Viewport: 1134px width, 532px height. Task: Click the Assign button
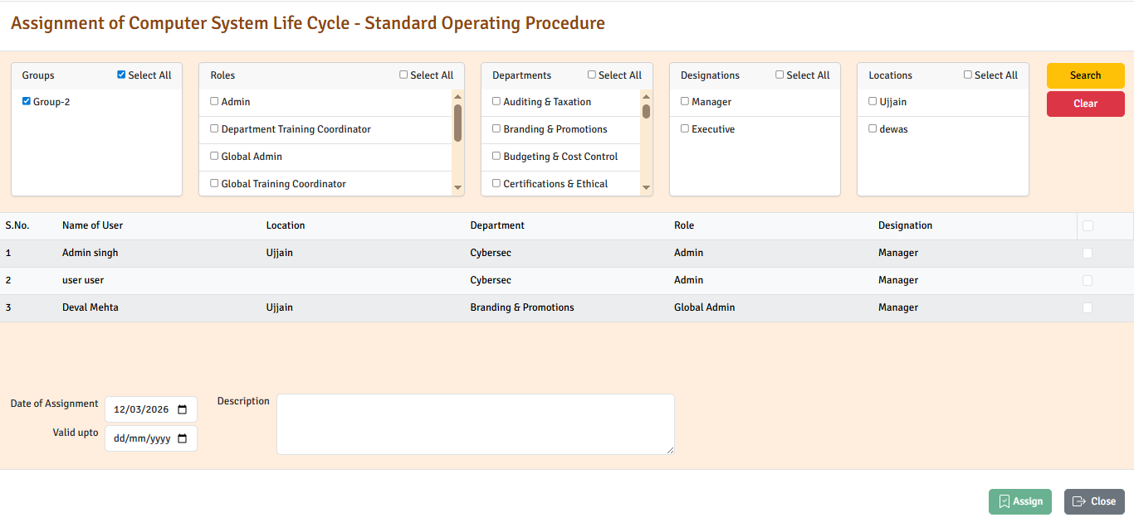click(1020, 501)
